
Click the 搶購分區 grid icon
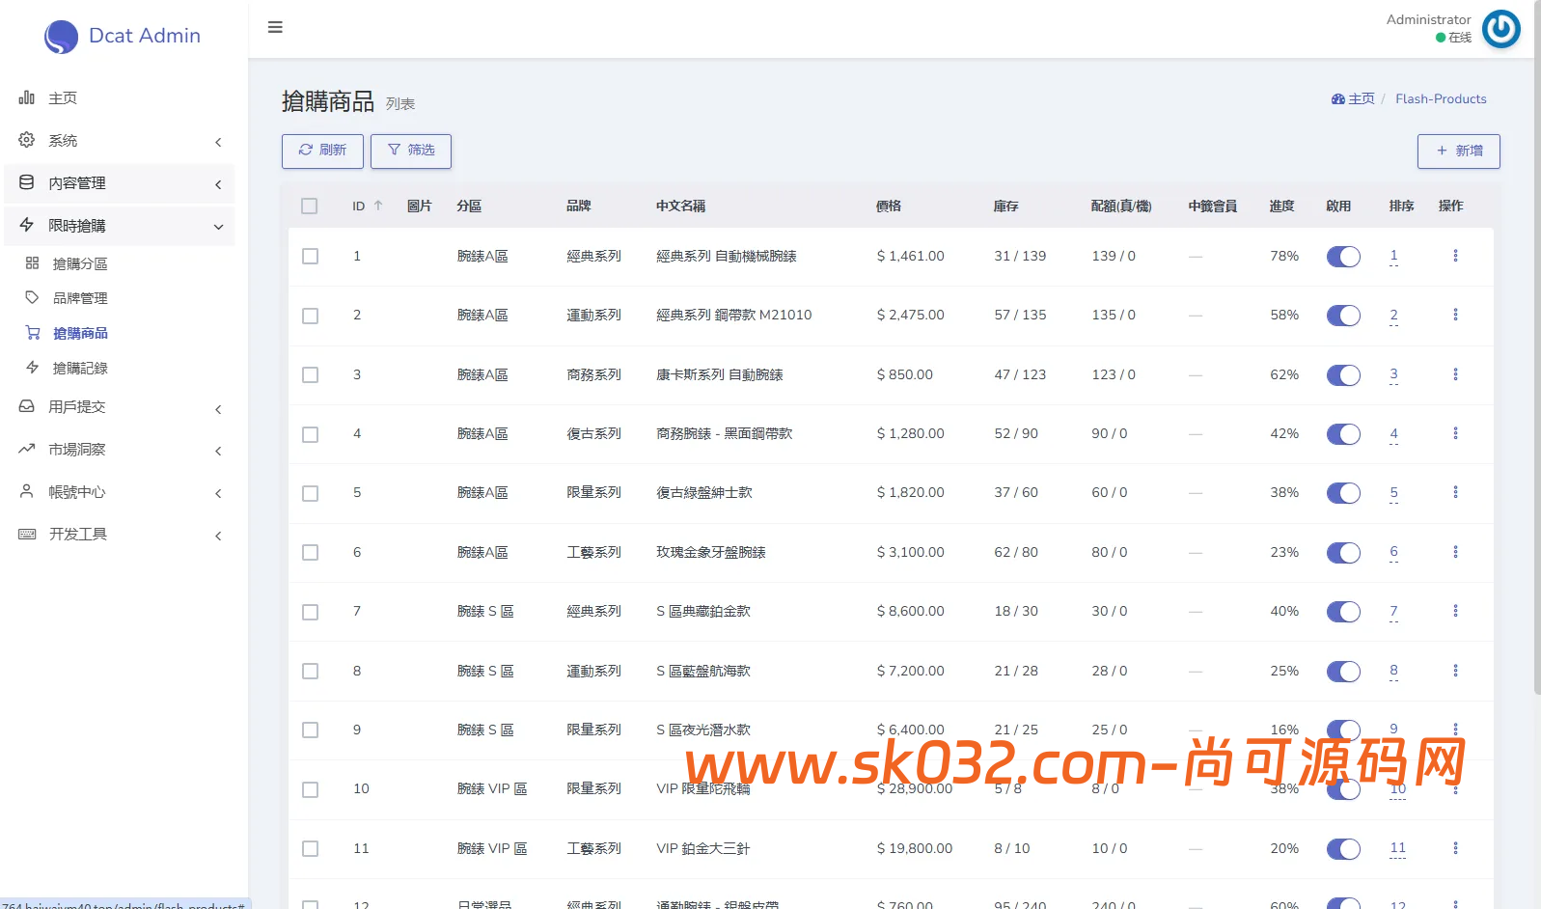[x=32, y=263]
